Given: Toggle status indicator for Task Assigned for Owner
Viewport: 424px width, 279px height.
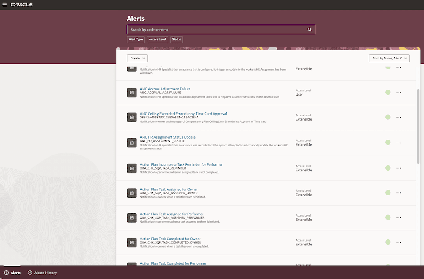Looking at the screenshot, I should click(x=388, y=192).
